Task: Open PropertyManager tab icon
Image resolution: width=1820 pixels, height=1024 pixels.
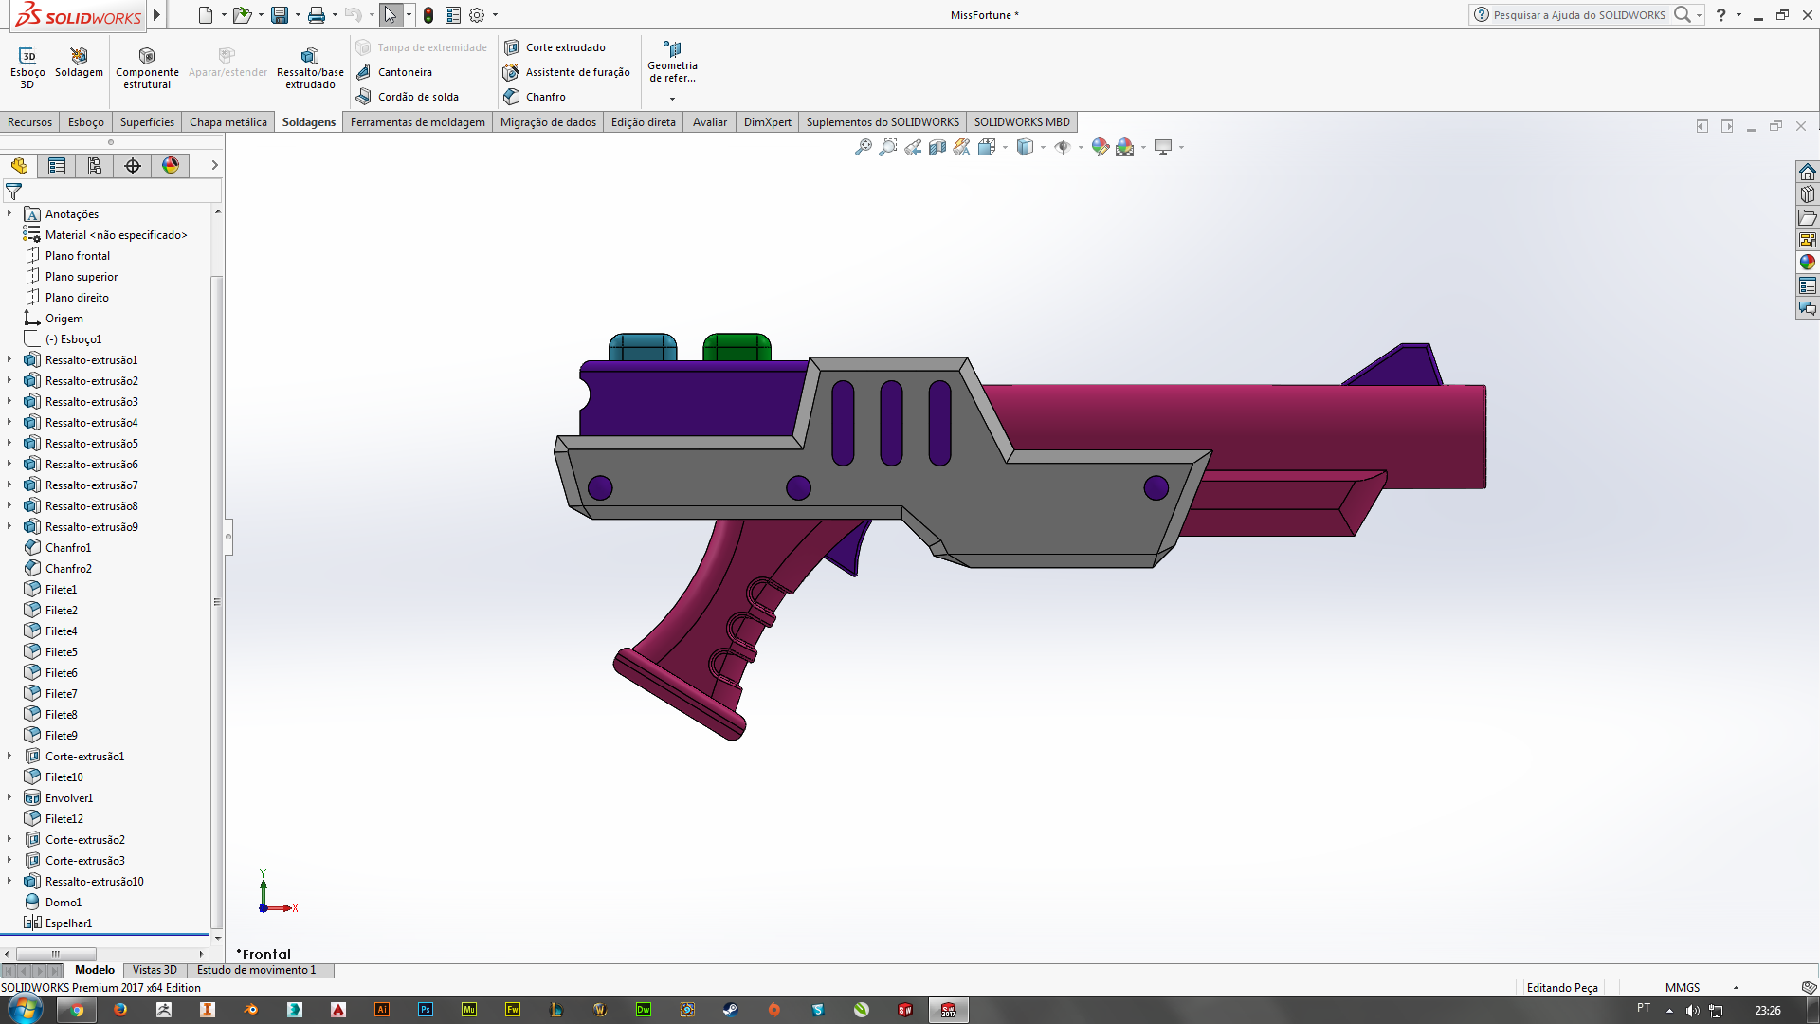Action: coord(57,166)
